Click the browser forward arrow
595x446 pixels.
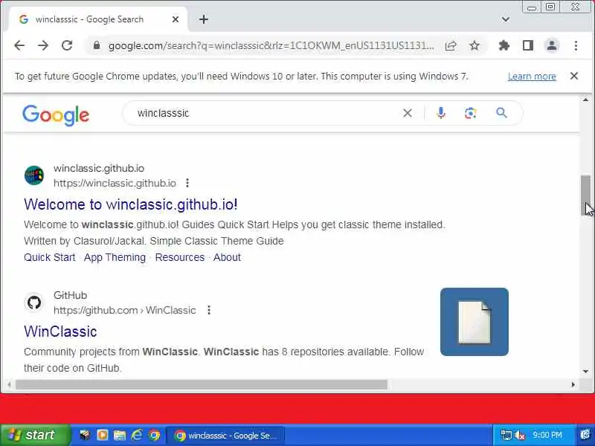tap(43, 45)
